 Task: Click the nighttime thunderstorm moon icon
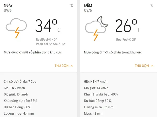[x=96, y=28]
